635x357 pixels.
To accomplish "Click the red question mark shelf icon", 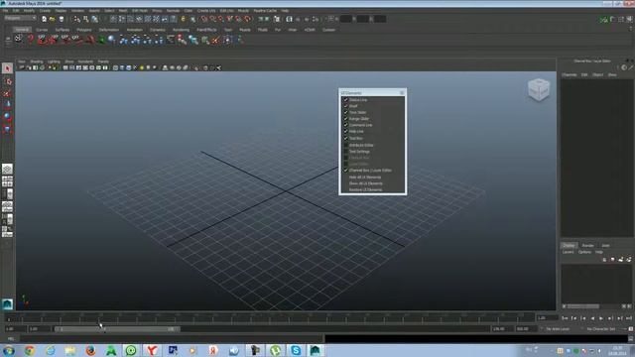I will click(31, 40).
